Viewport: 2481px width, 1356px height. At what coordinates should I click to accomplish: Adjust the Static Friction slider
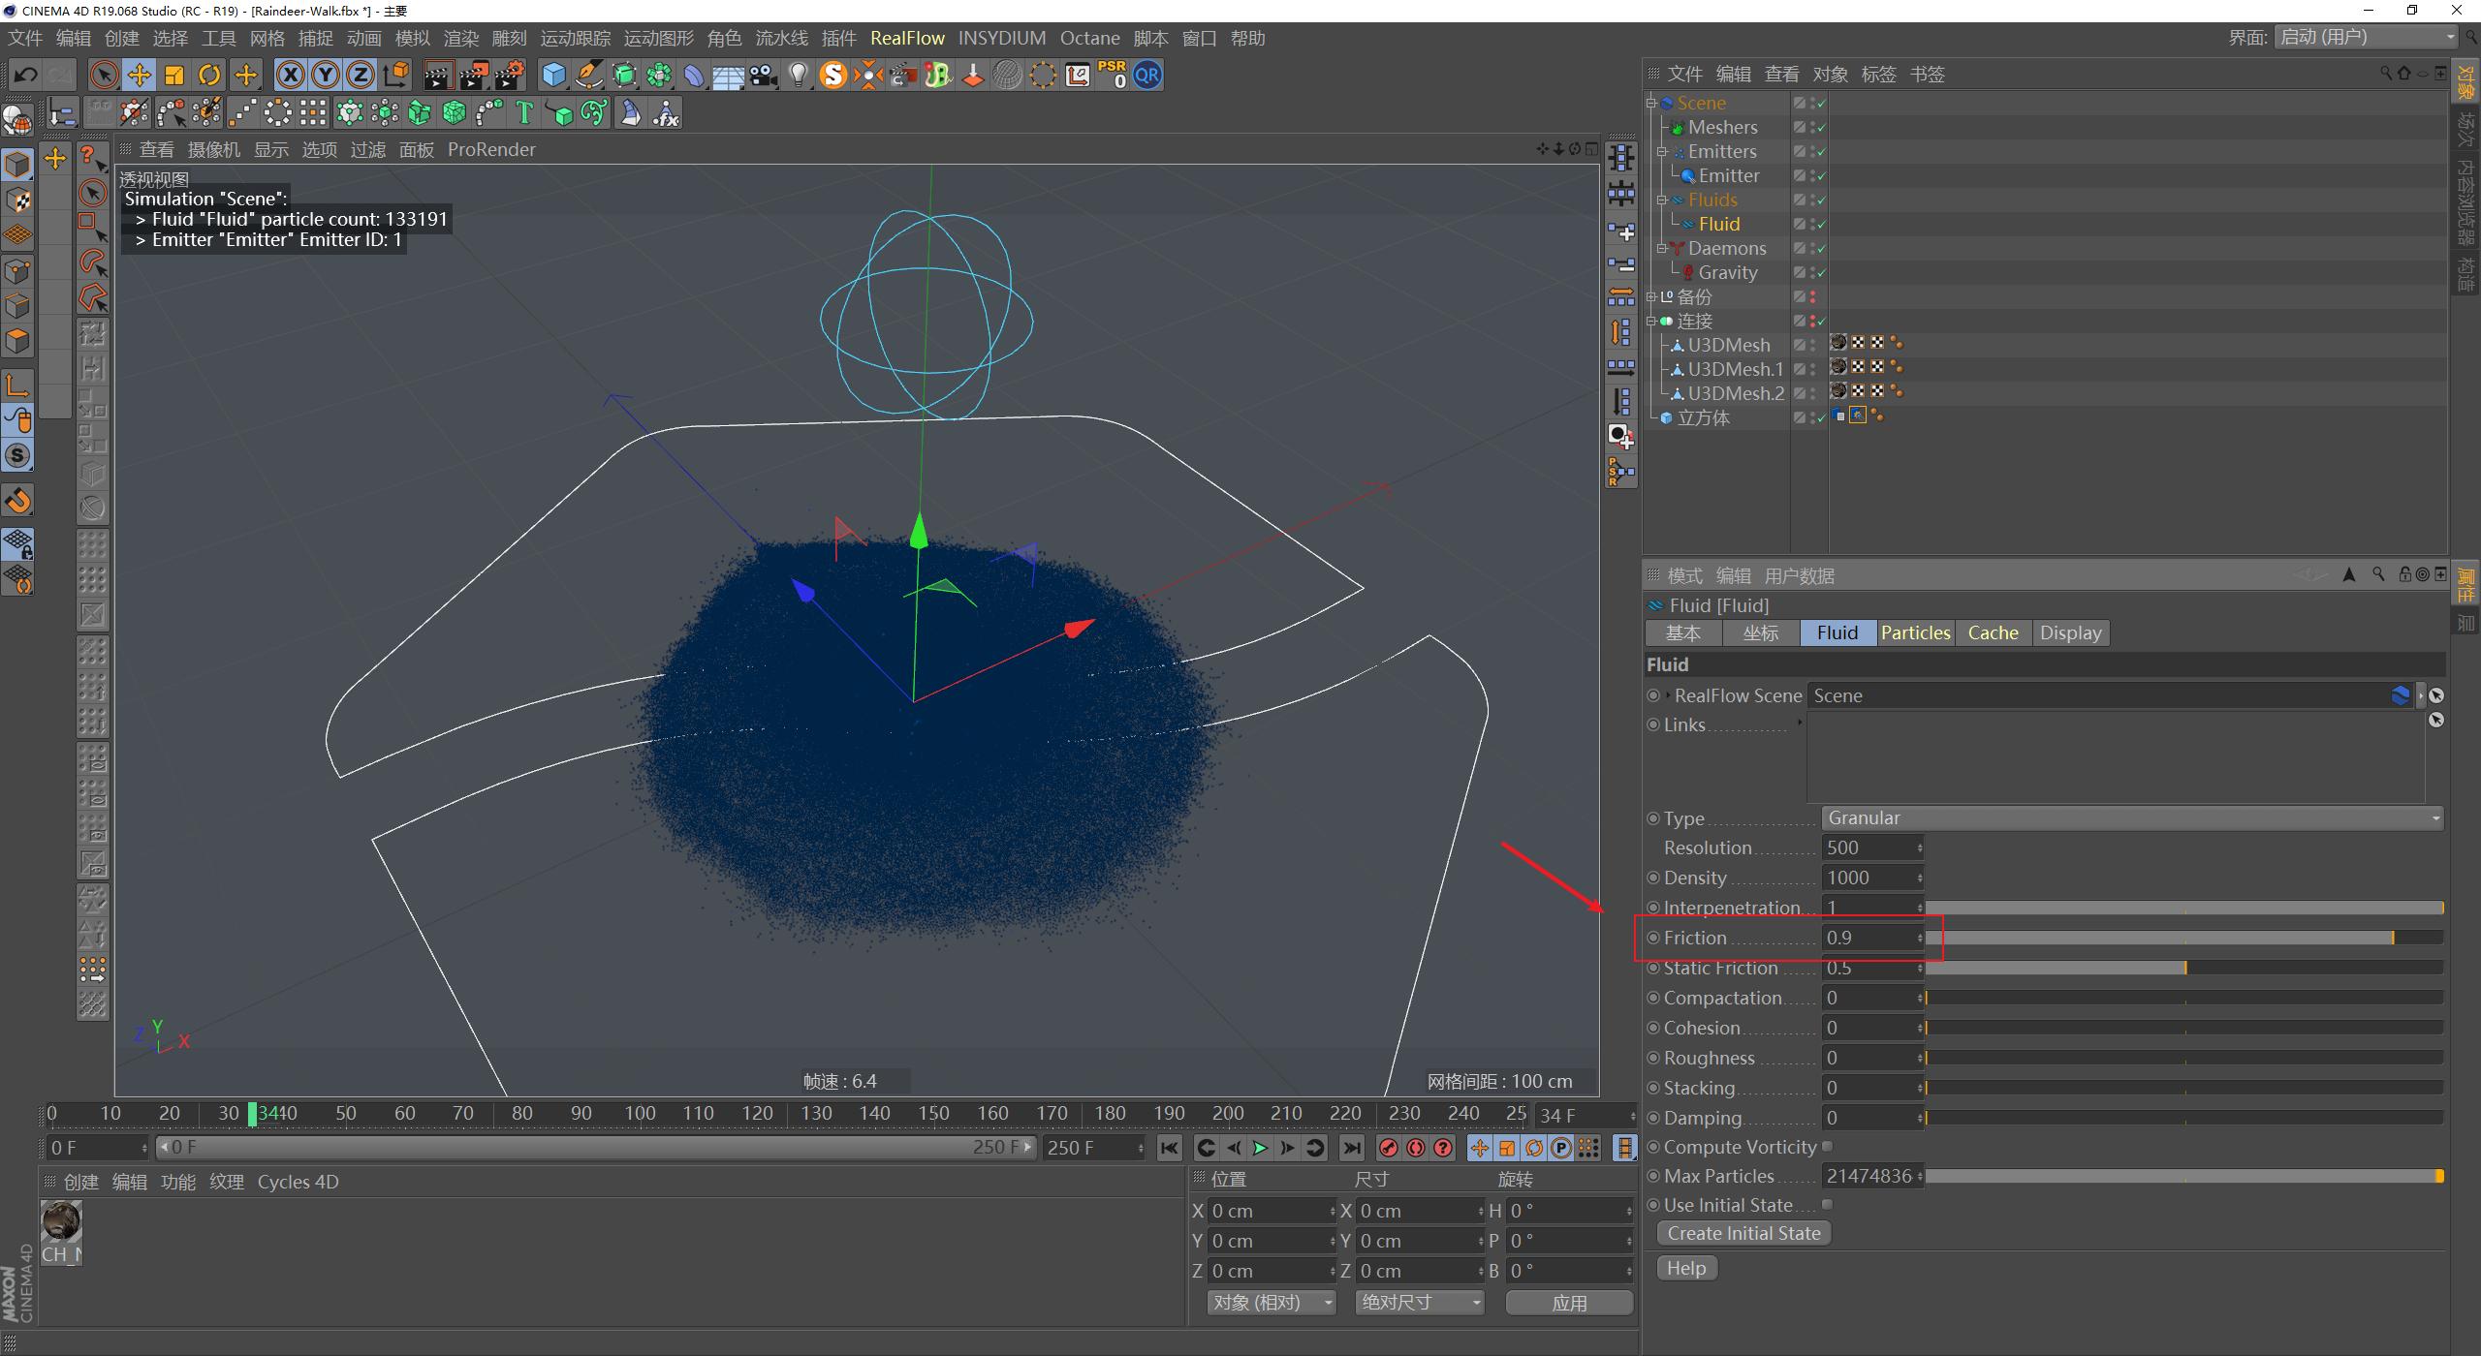click(2184, 968)
